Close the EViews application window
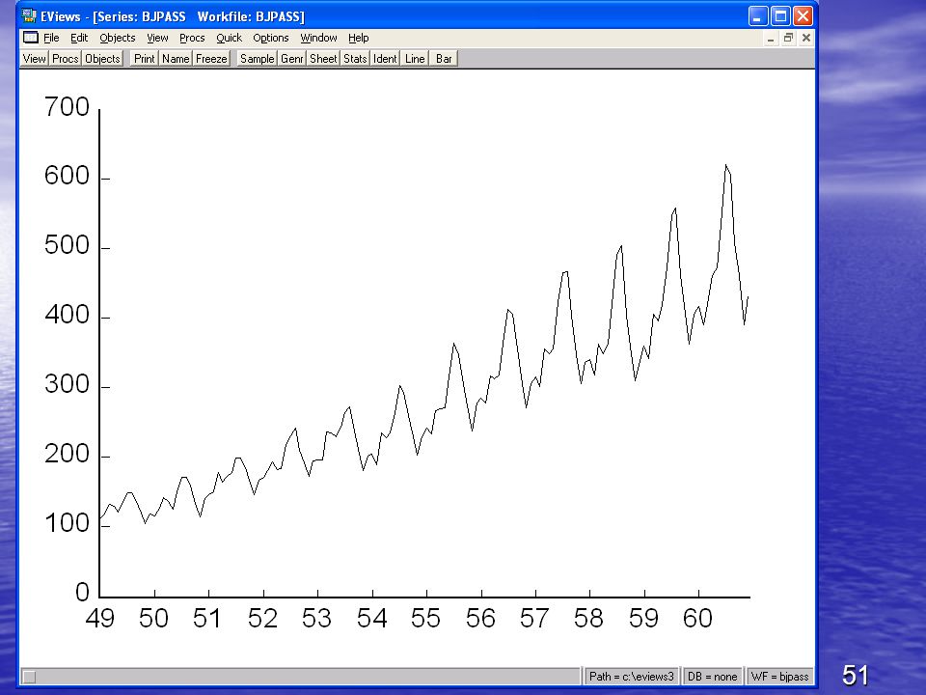 [803, 16]
